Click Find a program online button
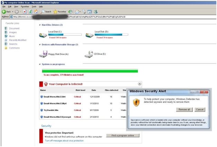 point(123,136)
